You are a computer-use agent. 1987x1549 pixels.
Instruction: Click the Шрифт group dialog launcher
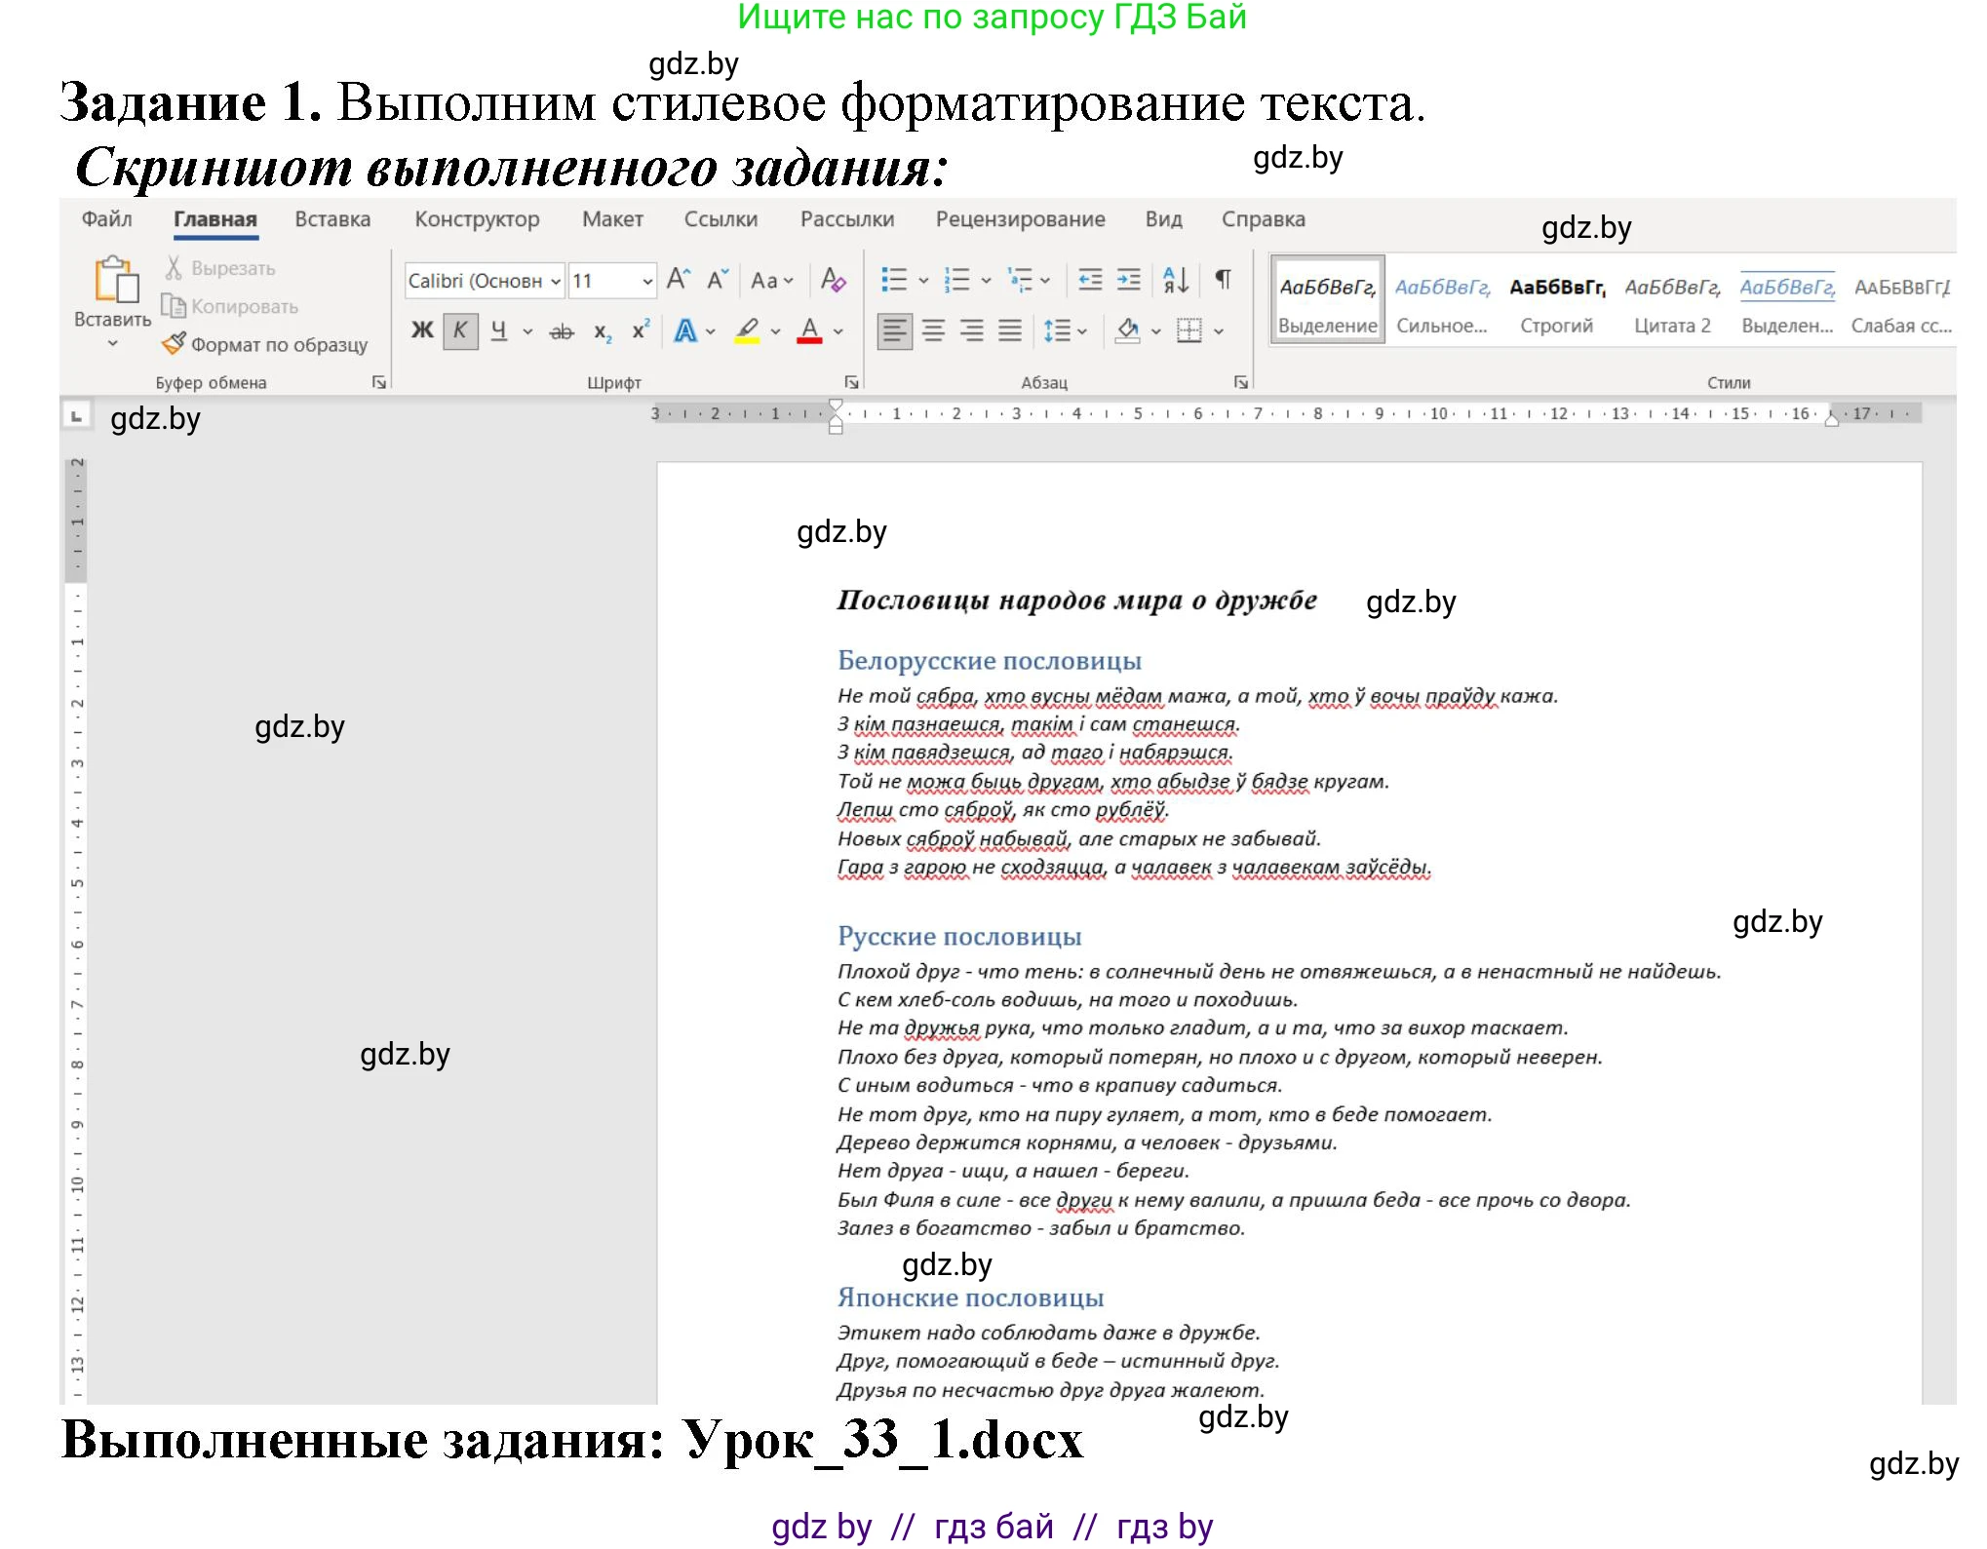tap(849, 382)
